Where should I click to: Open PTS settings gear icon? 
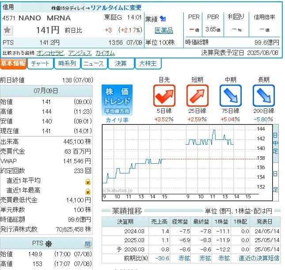point(49,243)
